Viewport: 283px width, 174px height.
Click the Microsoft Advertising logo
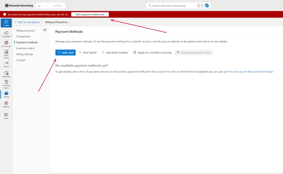[x=19, y=5]
